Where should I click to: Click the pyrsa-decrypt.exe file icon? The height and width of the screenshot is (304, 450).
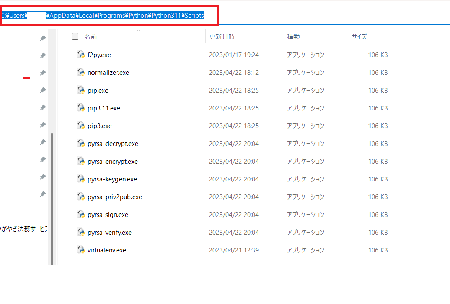[x=81, y=143]
